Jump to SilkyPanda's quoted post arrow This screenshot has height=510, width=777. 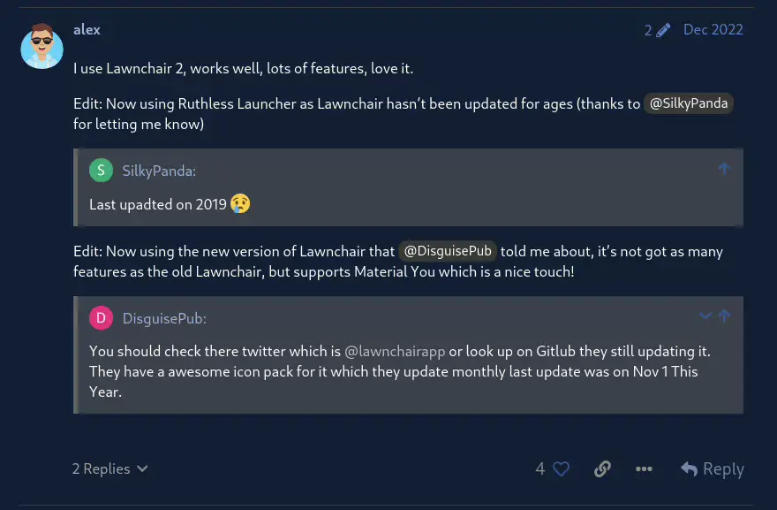[724, 168]
